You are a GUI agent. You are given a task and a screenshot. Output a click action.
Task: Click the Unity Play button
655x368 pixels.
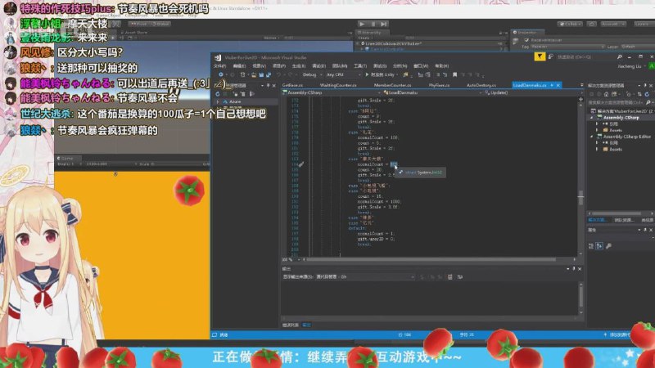362,25
